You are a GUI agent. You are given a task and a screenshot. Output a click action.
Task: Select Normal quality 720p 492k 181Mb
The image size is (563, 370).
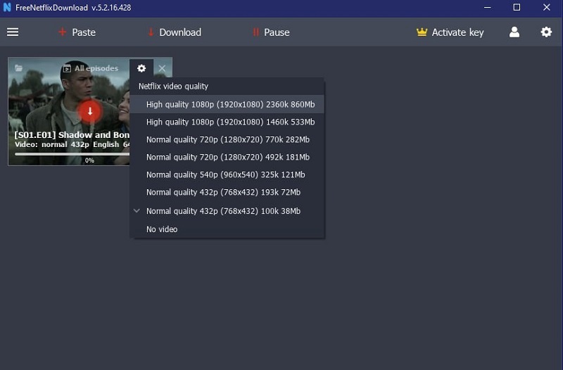[x=227, y=157]
